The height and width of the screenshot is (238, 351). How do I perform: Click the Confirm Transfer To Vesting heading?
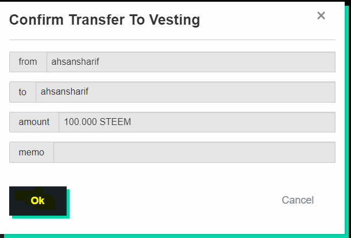(105, 20)
